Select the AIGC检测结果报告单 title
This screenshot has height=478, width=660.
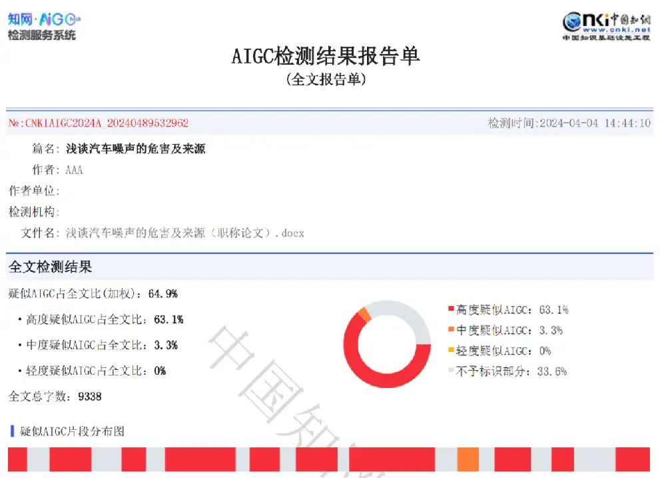pos(326,57)
